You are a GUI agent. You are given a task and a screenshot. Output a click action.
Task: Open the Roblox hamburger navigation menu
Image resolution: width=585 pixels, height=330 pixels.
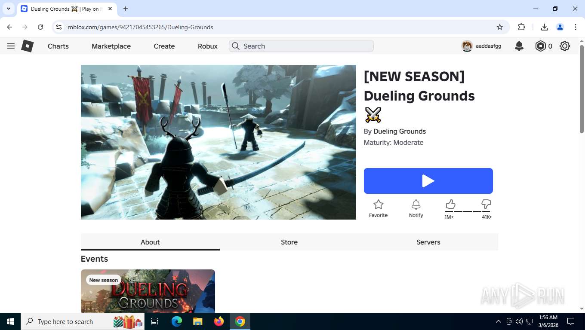pos(11,46)
